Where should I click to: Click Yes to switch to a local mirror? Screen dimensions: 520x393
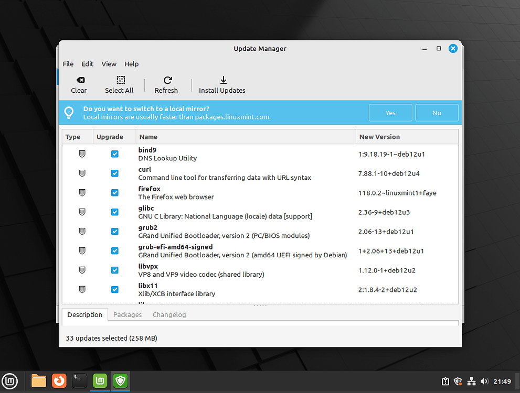[390, 112]
